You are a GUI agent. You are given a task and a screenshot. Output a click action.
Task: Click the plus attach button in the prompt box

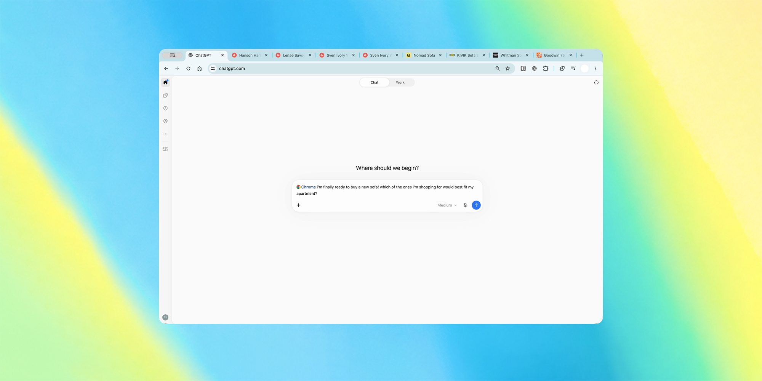pos(299,205)
